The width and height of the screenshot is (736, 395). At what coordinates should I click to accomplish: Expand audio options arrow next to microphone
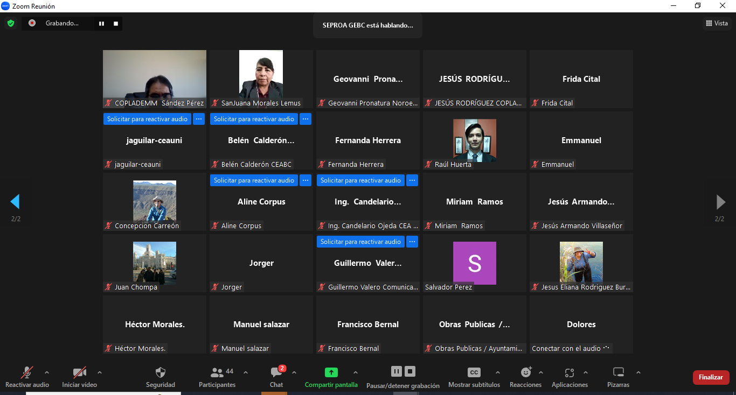pyautogui.click(x=47, y=372)
